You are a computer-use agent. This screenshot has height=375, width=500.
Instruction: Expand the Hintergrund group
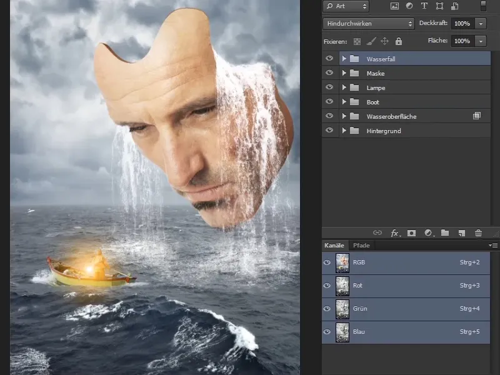[x=344, y=131]
